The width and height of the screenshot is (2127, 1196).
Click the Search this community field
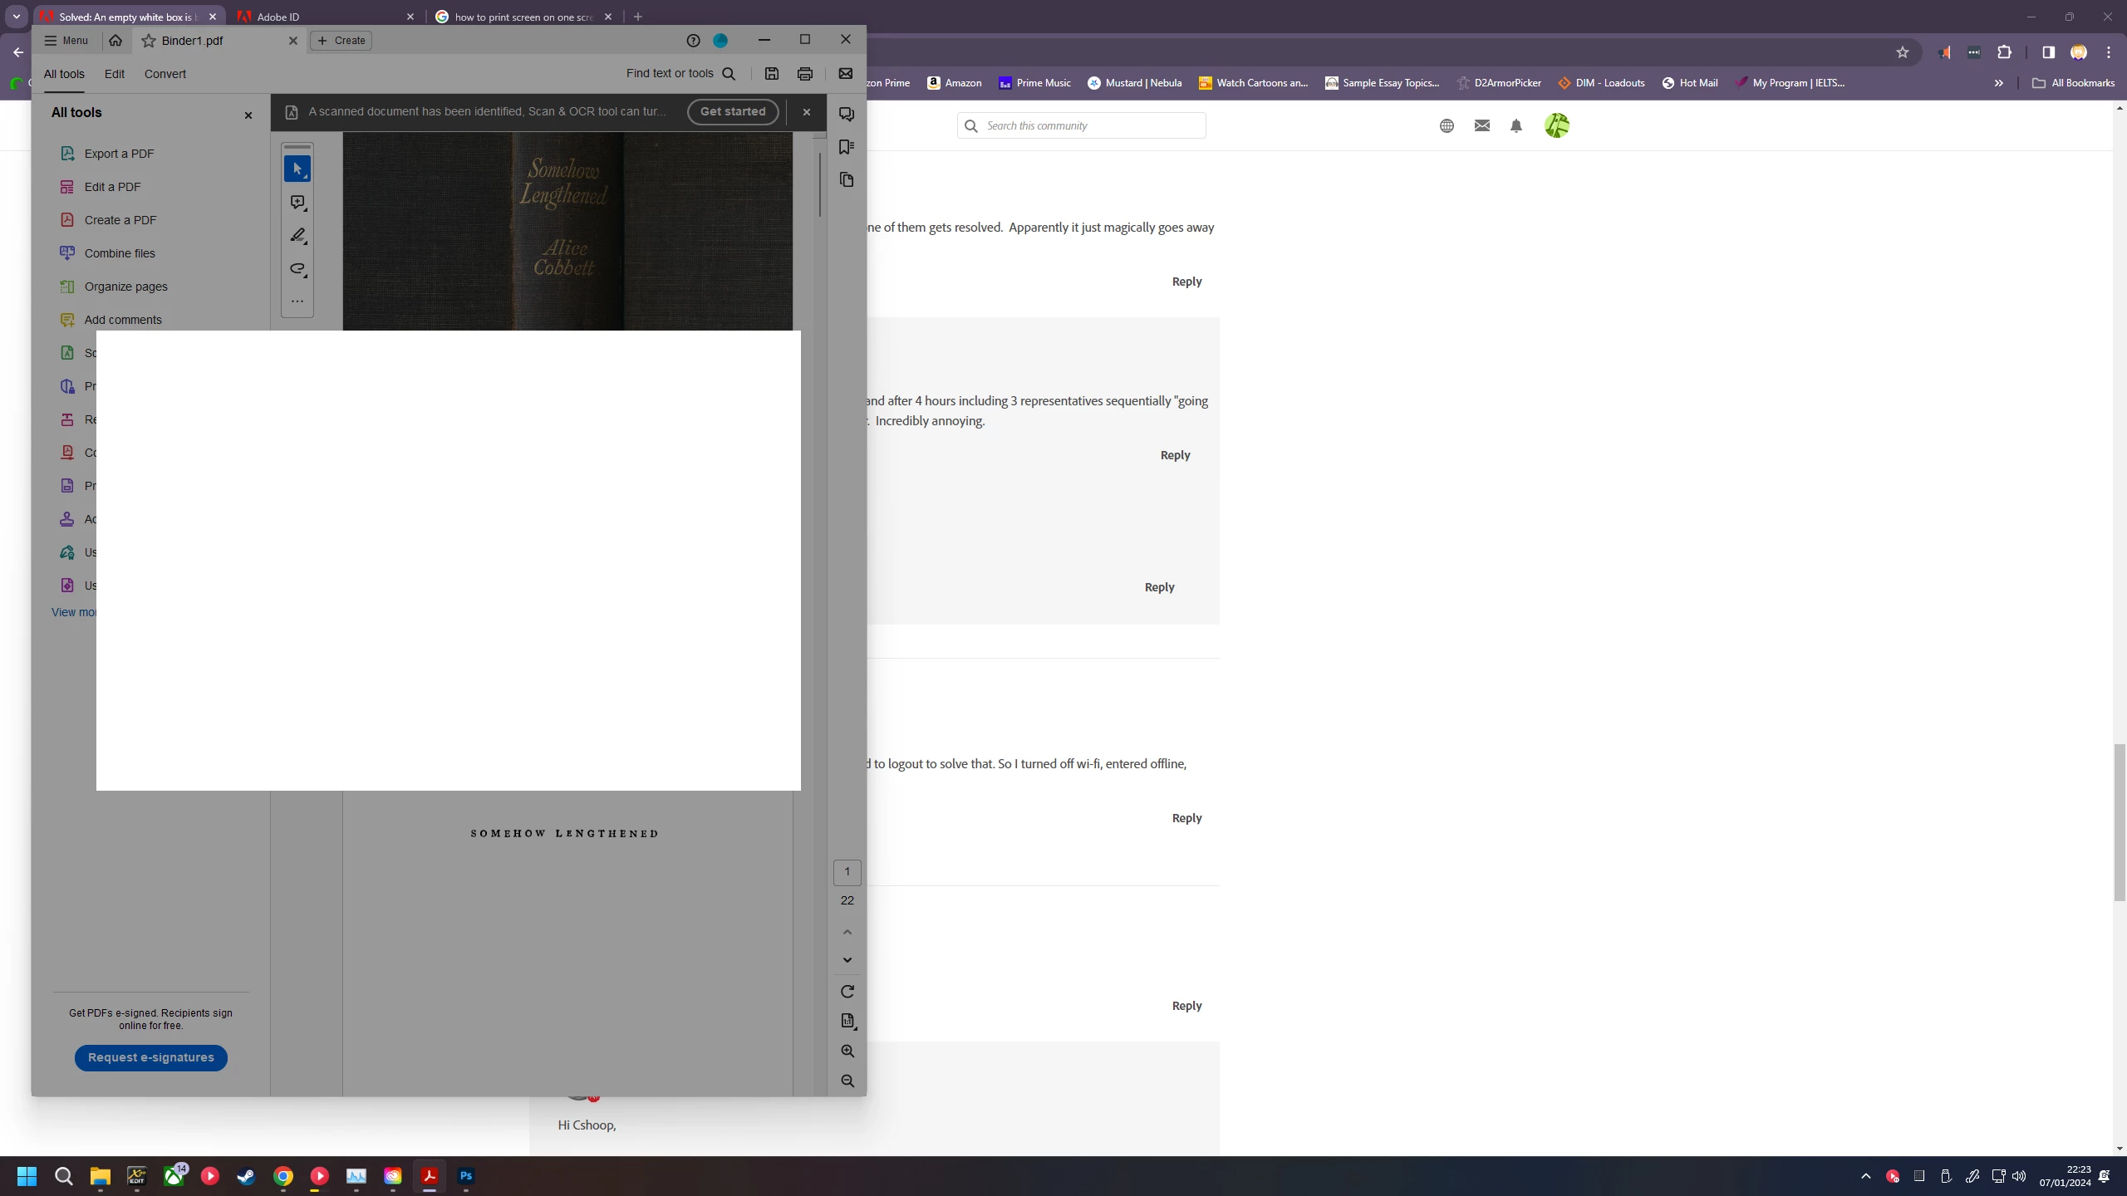click(1088, 126)
